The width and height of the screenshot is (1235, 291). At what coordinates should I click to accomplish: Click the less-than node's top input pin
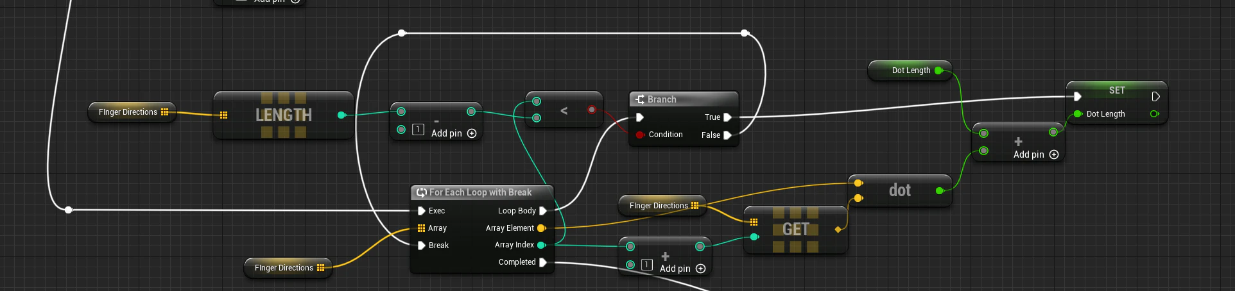tap(537, 101)
